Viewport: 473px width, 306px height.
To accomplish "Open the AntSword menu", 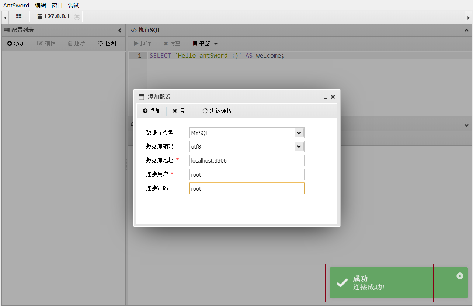I will [x=16, y=6].
